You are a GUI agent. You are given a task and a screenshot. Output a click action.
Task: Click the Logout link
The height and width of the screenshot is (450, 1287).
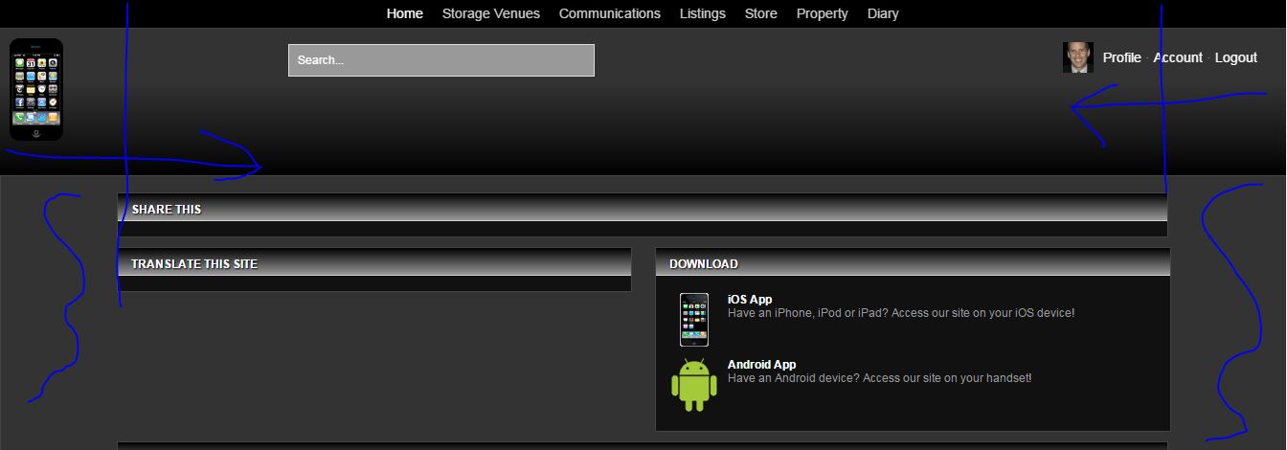pos(1236,57)
